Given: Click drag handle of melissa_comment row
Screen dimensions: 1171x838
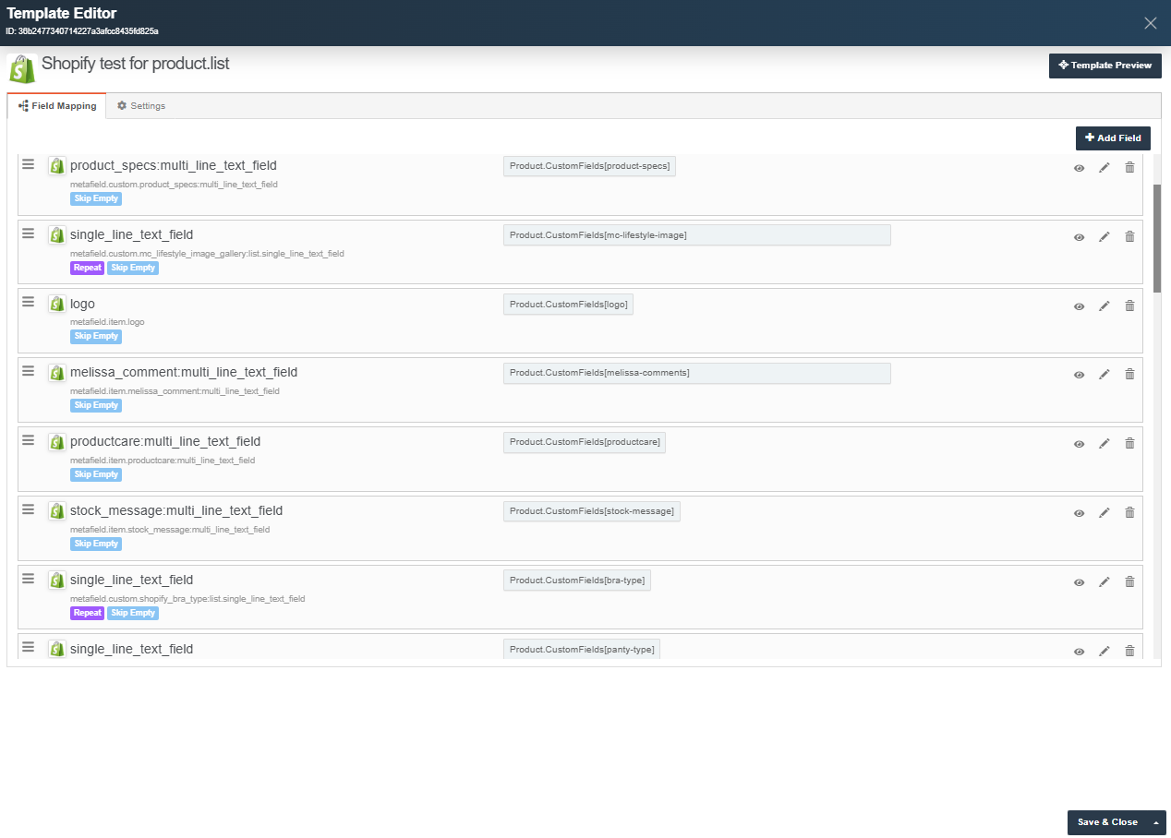Looking at the screenshot, I should click(29, 371).
